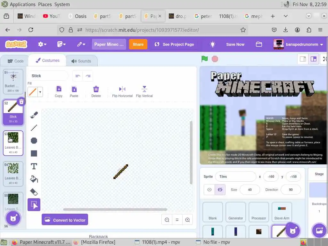Click the Paste icon

click(x=74, y=92)
